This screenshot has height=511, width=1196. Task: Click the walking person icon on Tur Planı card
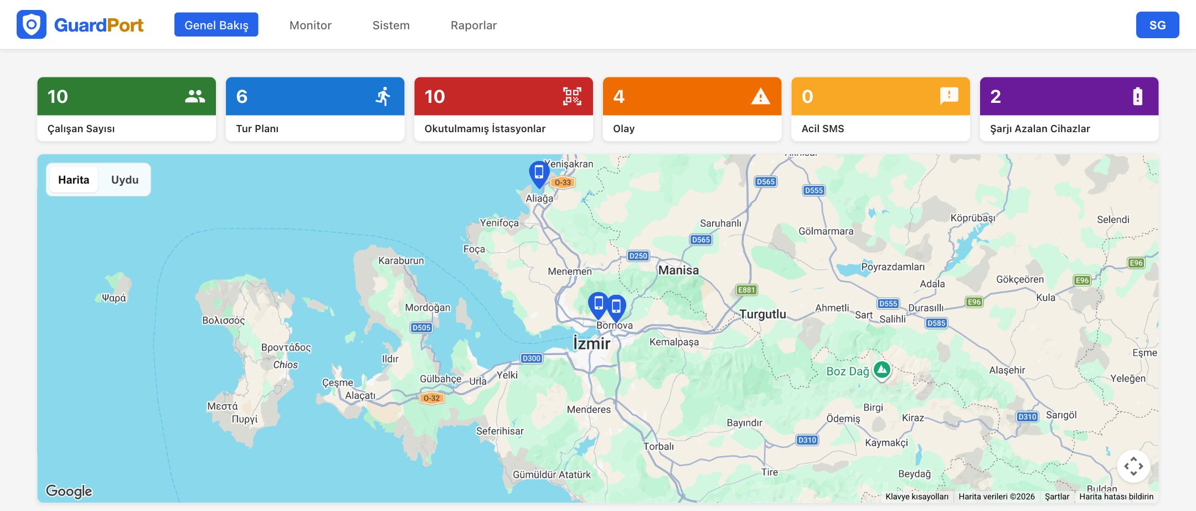click(383, 96)
